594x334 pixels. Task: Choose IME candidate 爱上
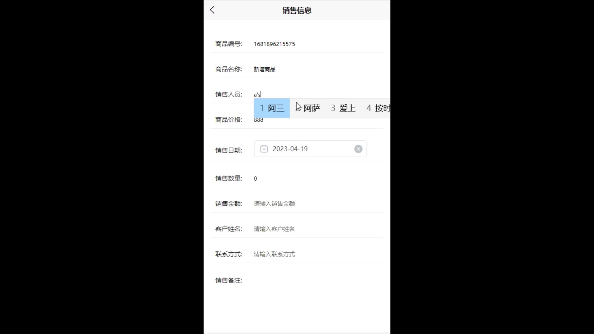tap(343, 108)
